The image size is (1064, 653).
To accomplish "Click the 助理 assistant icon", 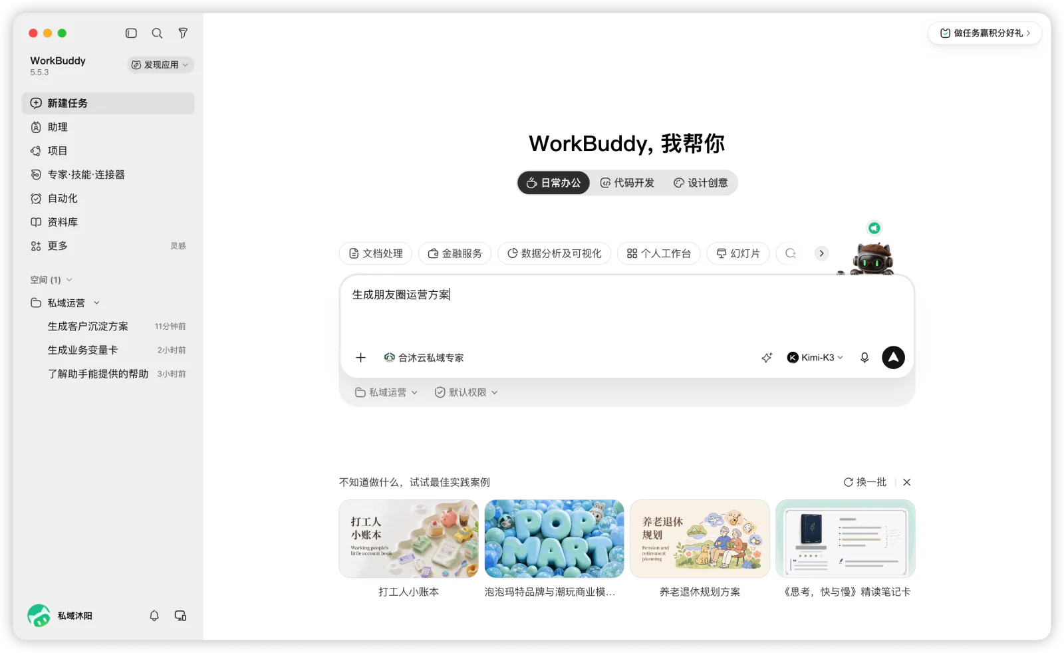I will point(36,127).
